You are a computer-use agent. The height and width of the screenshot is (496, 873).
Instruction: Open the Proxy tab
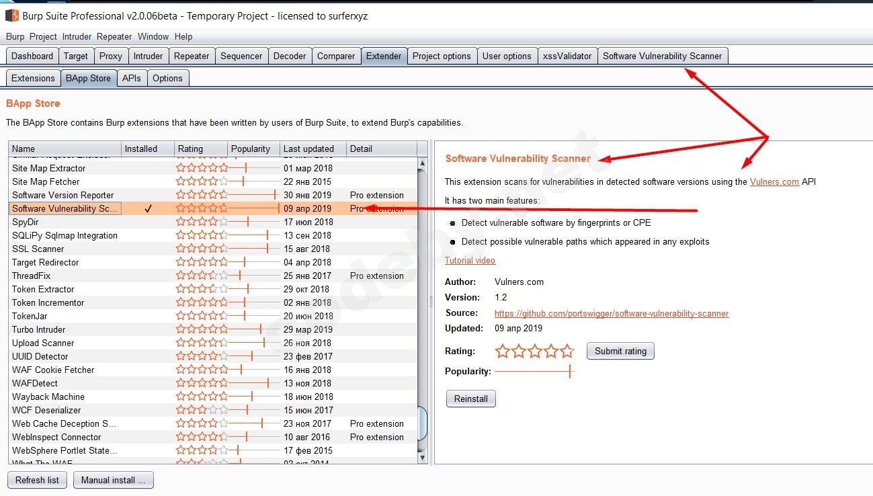tap(111, 56)
